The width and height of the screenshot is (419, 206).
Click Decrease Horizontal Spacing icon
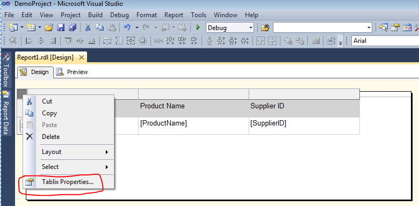(x=182, y=41)
